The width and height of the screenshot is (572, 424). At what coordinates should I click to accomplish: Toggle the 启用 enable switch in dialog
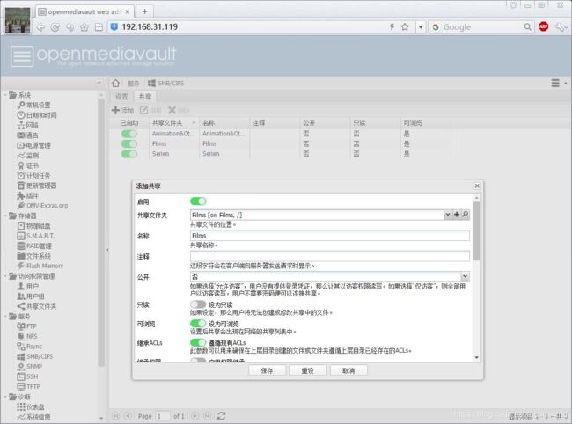click(x=198, y=201)
